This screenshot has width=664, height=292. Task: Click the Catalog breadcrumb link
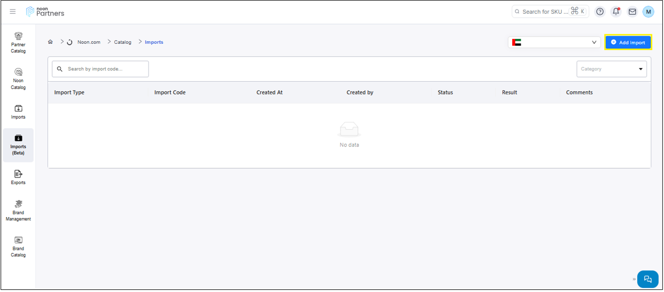pos(123,42)
